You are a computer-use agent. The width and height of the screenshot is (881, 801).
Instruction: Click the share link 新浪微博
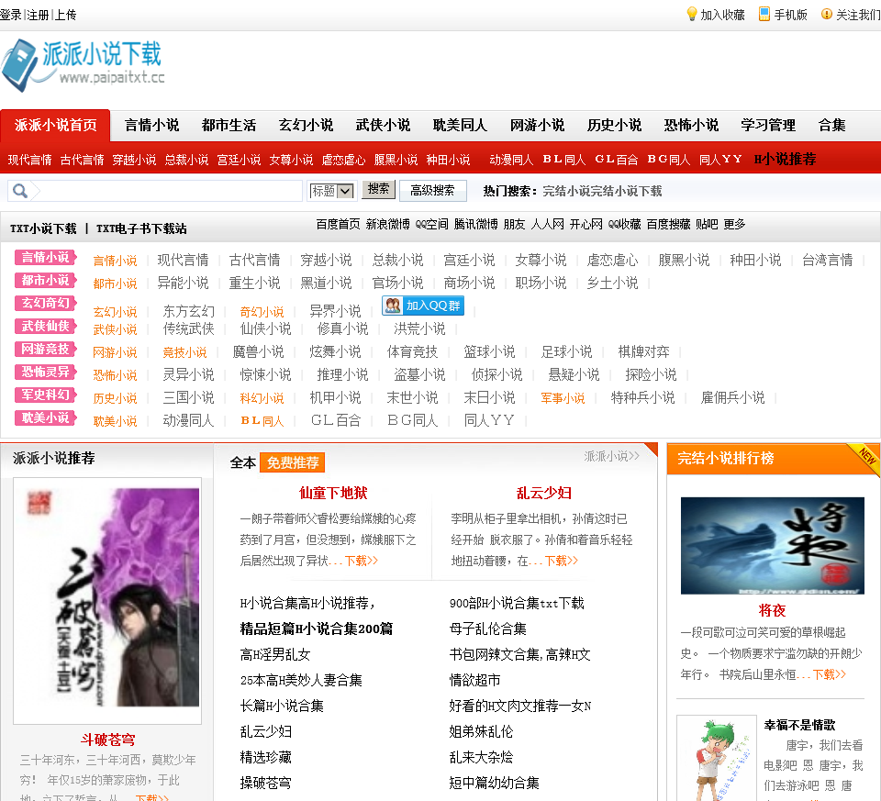387,225
